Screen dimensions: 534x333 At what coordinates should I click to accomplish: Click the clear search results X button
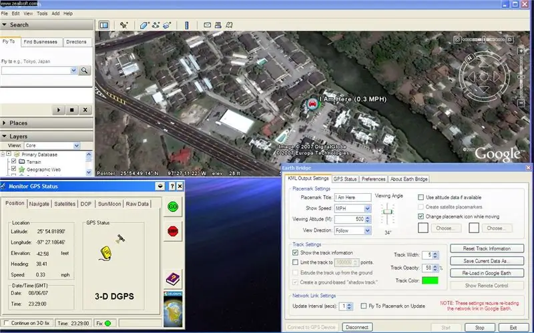(85, 110)
